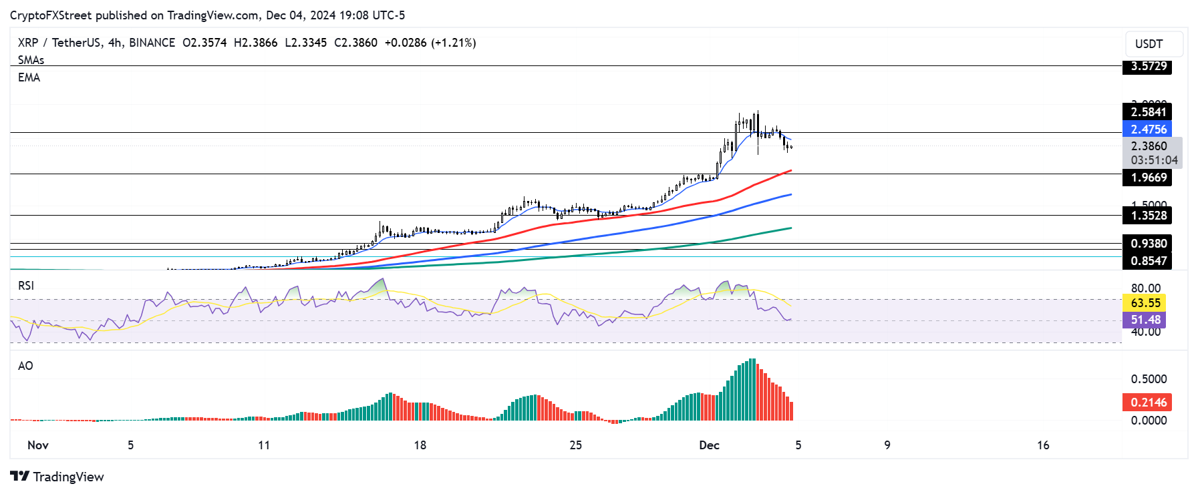Click the red 0.2146 AO value label

click(x=1147, y=403)
